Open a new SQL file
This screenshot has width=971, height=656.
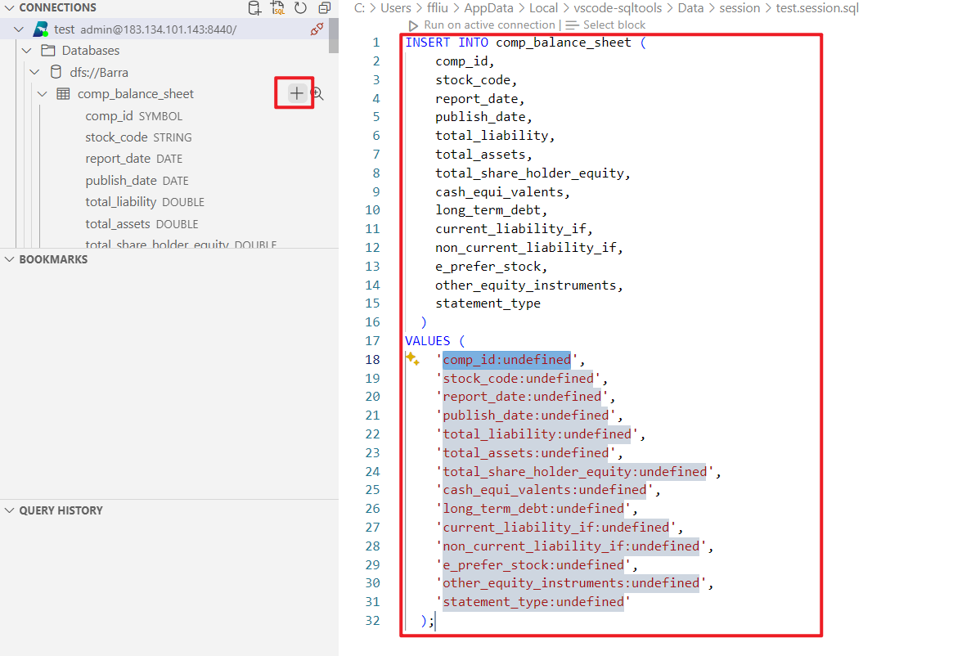click(x=278, y=8)
